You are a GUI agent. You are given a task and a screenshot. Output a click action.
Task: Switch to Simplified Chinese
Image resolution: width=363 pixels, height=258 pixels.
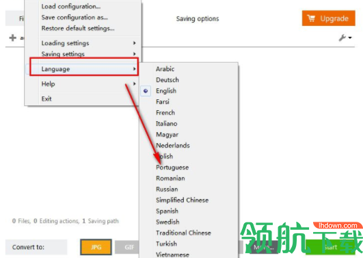(189, 200)
